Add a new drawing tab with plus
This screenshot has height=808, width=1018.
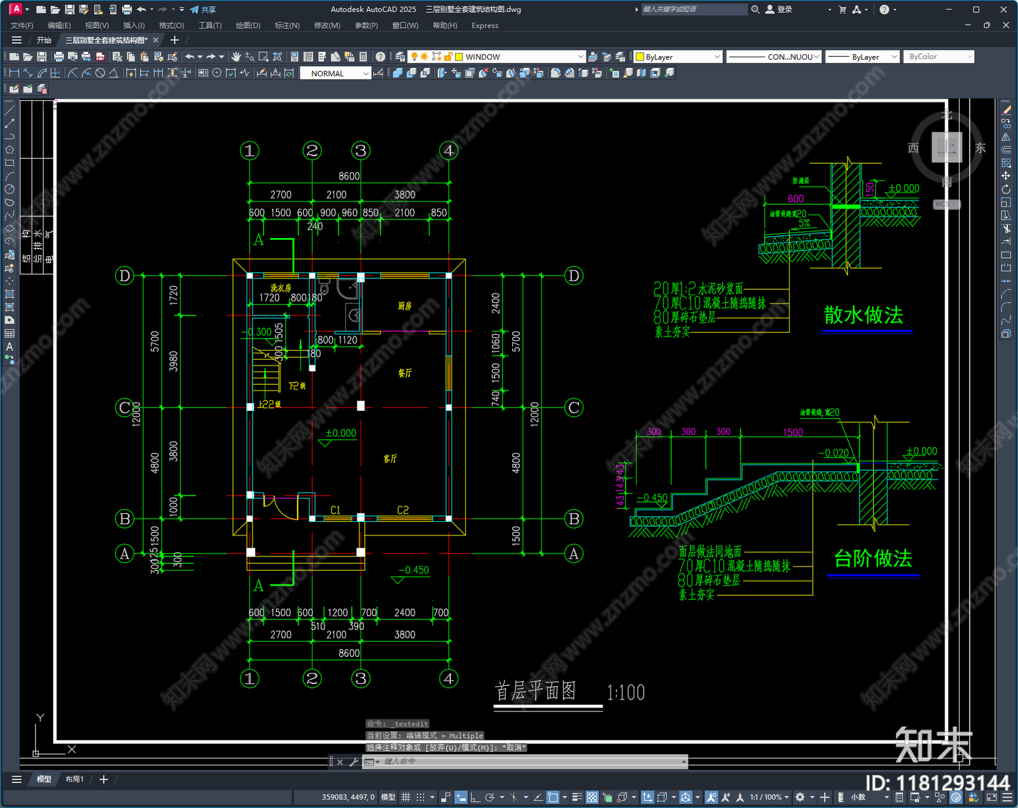coord(174,40)
